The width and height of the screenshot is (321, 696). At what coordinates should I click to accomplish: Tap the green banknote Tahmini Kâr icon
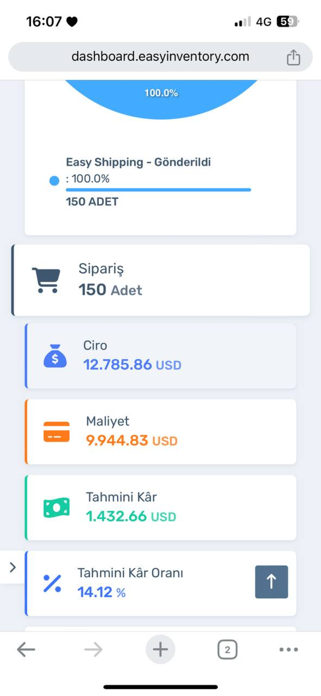[56, 507]
